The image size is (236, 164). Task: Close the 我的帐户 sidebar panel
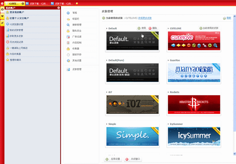coord(58,8)
